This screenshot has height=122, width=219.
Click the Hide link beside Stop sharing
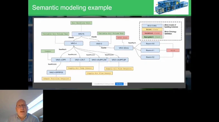pyautogui.click(x=125, y=84)
